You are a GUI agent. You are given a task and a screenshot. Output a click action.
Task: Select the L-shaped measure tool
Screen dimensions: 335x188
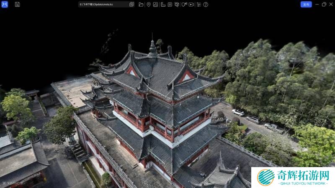163,4
